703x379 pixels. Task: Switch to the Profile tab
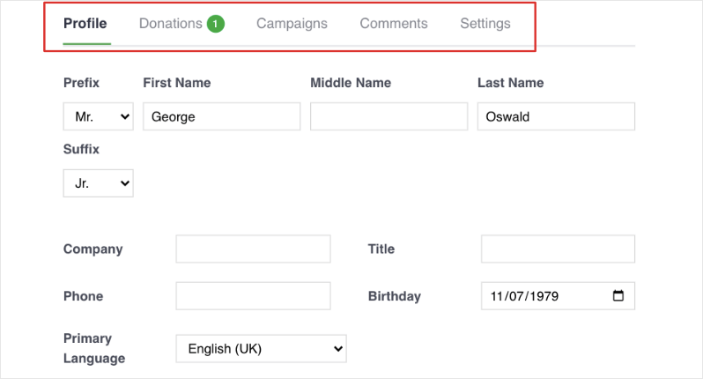click(85, 24)
